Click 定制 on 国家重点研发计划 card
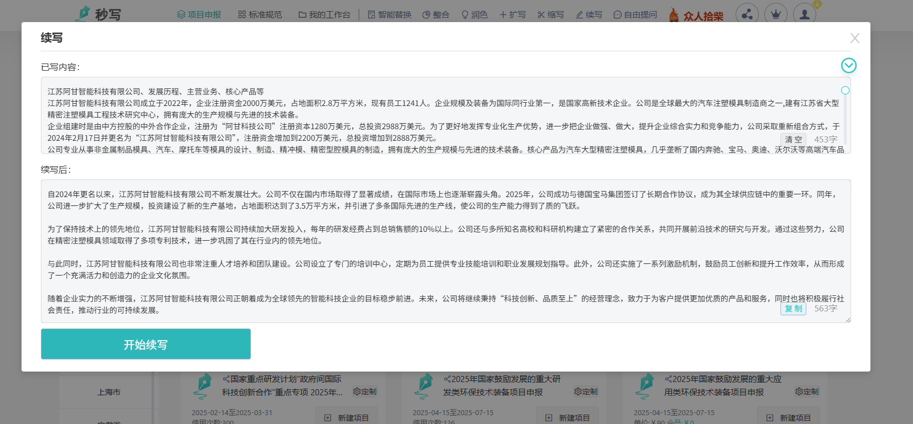Viewport: 913px width, 424px height. tap(365, 391)
